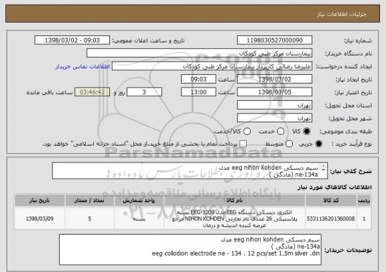386x272 pixels.
Task: Click the up/down stepper in description box
Action: point(323,168)
